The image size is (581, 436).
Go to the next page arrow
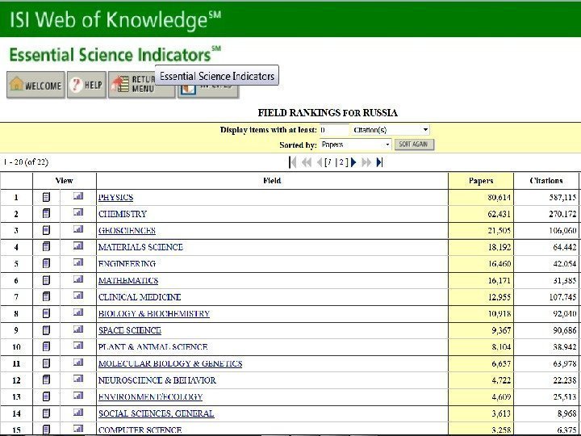pos(353,162)
